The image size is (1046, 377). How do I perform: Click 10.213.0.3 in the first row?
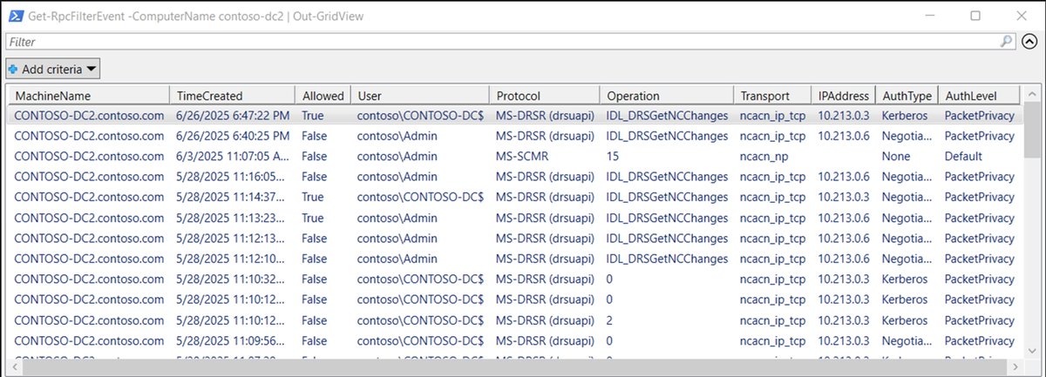(x=842, y=115)
